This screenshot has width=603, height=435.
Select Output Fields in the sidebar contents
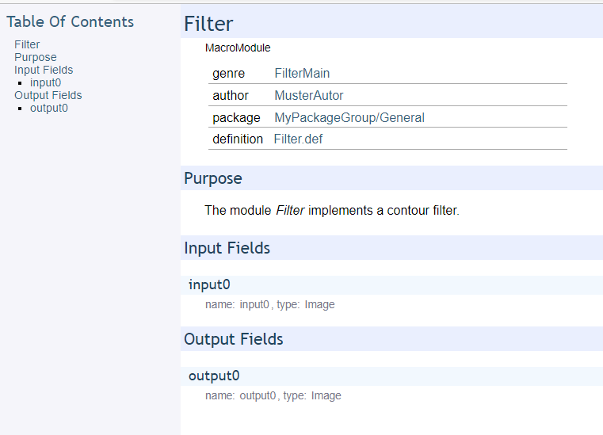pyautogui.click(x=48, y=95)
